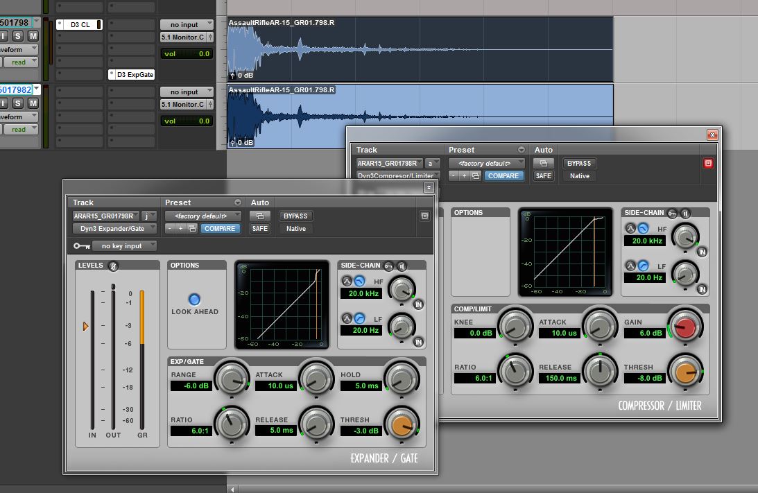The image size is (758, 493).
Task: Click the preset copy settings icon in Expander/Gate
Action: (x=192, y=229)
